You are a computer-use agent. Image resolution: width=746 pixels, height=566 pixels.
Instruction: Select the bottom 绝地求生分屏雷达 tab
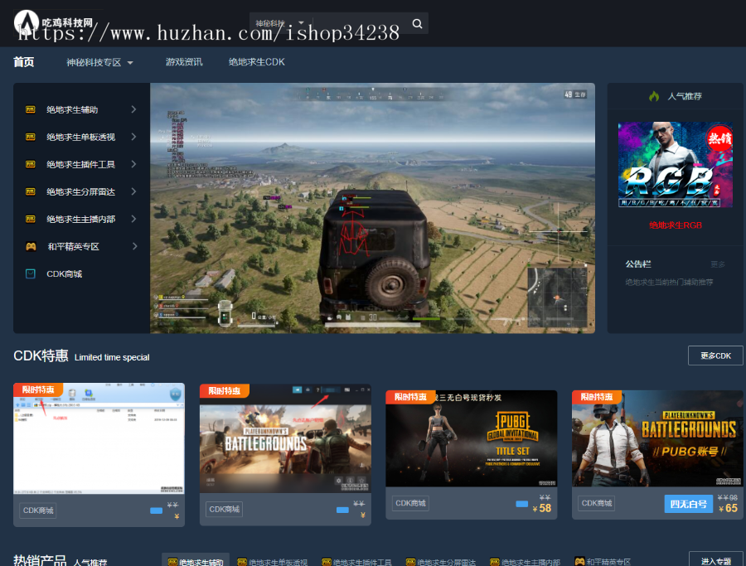tap(441, 562)
